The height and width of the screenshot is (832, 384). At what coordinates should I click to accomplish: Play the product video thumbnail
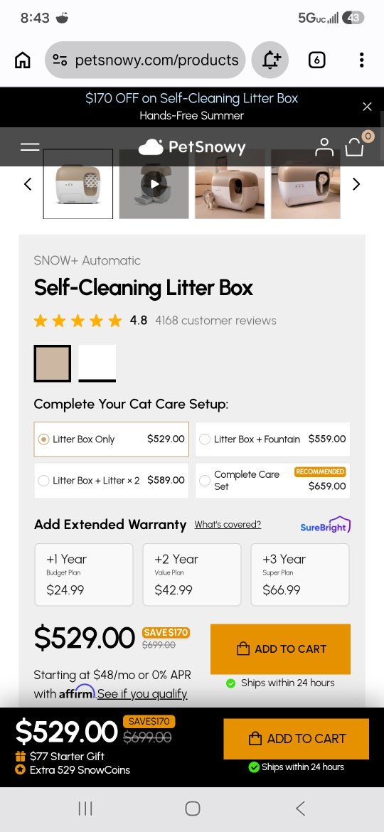click(x=154, y=184)
